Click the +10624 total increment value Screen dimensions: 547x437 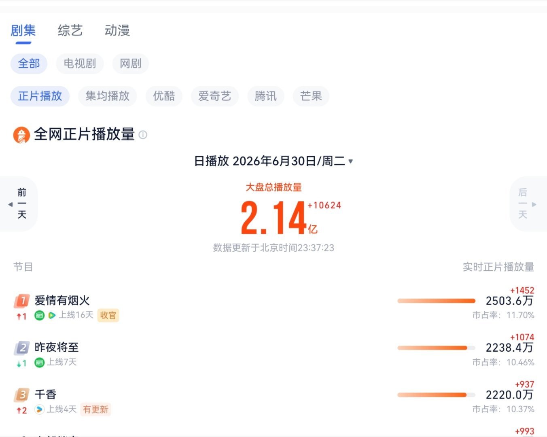click(x=324, y=206)
